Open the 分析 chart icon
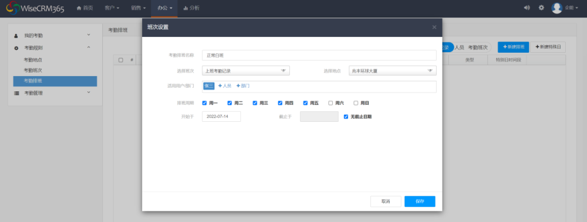587x222 pixels. pyautogui.click(x=185, y=8)
